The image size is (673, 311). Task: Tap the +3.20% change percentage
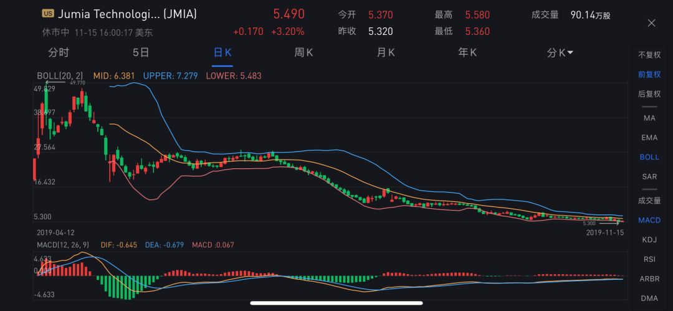point(287,31)
